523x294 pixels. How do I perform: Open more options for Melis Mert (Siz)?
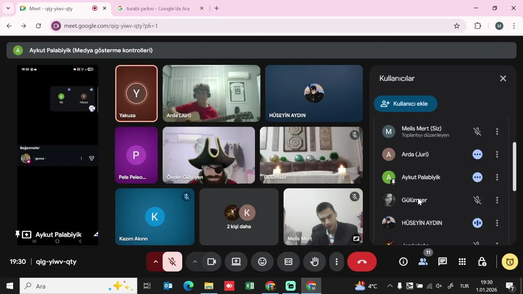(497, 131)
